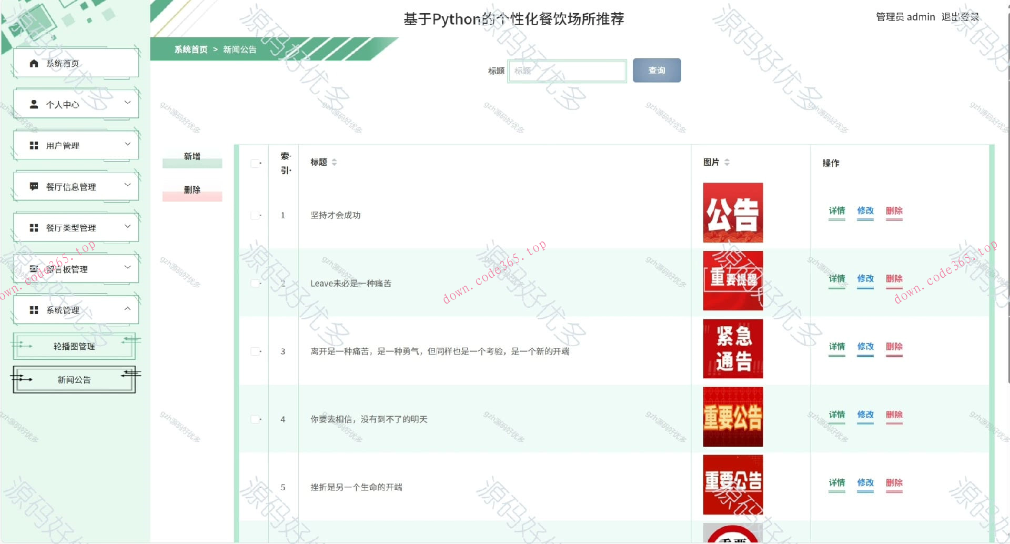
Task: Click the 图片 column sort control
Action: pyautogui.click(x=727, y=162)
